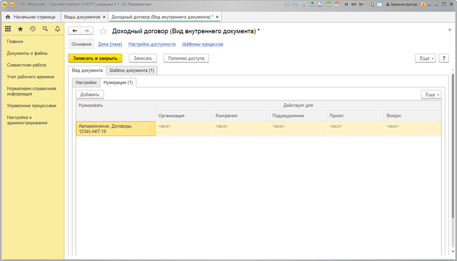Expand the top-right Еще dropdown
This screenshot has height=261, width=457.
tap(425, 58)
